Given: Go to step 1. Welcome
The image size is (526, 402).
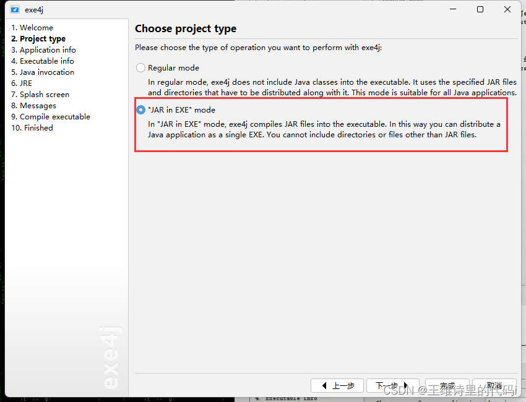Looking at the screenshot, I should [32, 27].
